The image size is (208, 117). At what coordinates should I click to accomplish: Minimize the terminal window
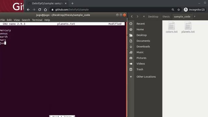click(x=117, y=15)
